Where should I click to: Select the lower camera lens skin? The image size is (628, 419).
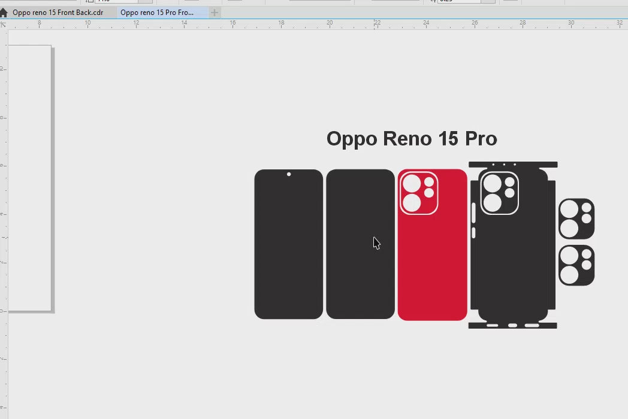coord(576,265)
